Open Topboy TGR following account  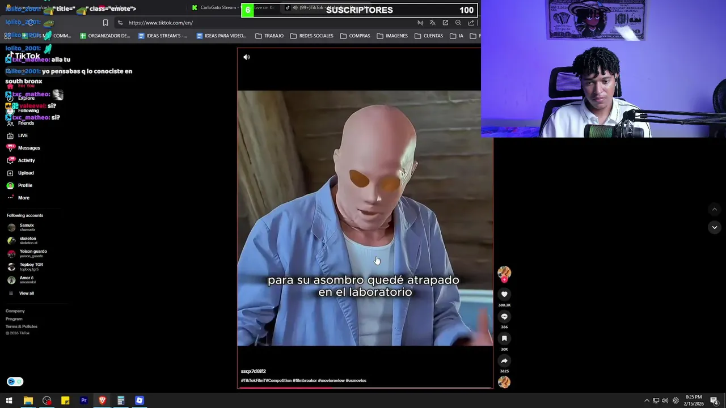[x=26, y=266]
